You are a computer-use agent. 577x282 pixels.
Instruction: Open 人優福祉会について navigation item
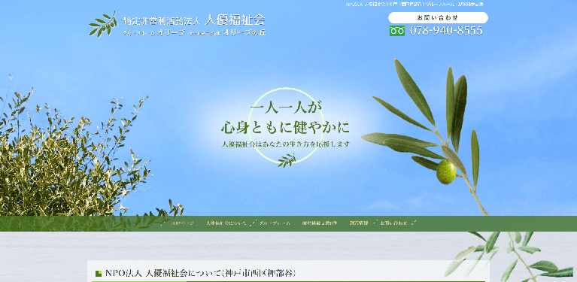tap(226, 223)
